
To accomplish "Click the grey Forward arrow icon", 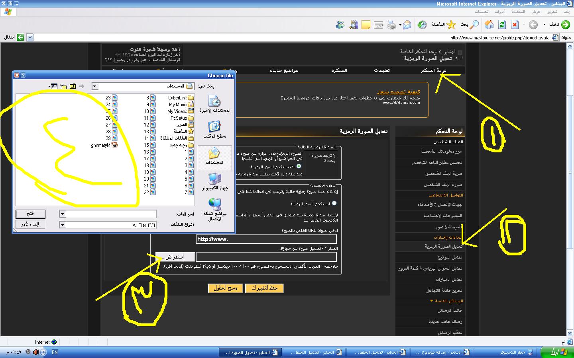I will coord(533,25).
